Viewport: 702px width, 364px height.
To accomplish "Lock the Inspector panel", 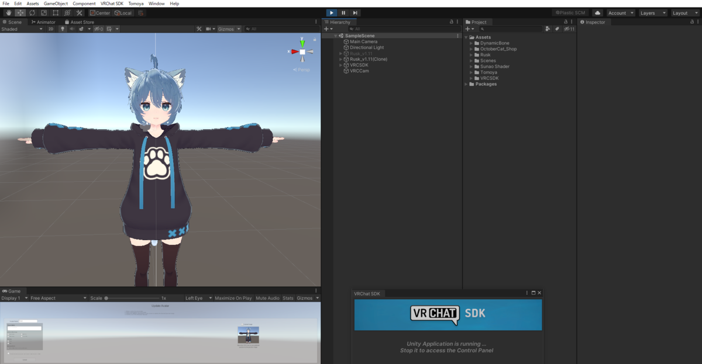I will click(692, 22).
